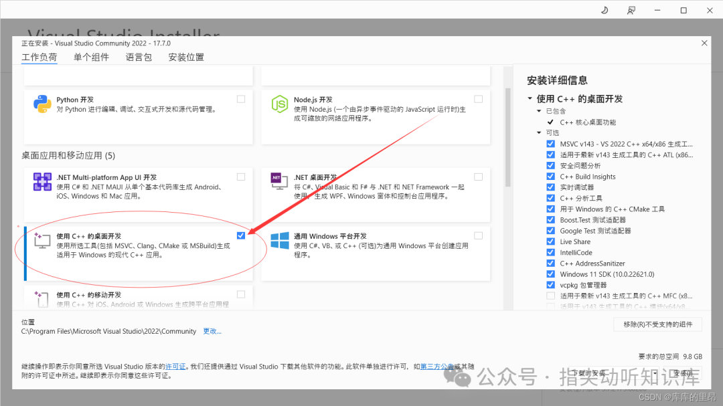The image size is (723, 406).
Task: Uncheck C++ Build Insights option
Action: (x=550, y=177)
